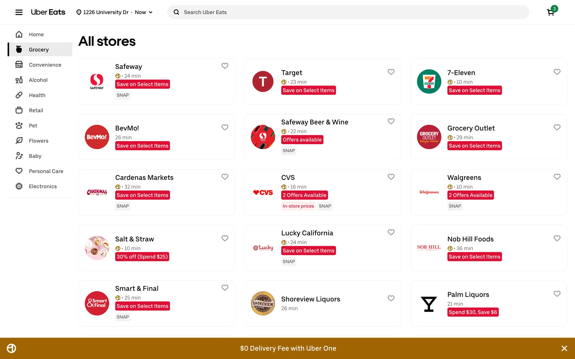Click the Uber One icon in bottom banner
Viewport: 575px width, 359px height.
point(11,348)
